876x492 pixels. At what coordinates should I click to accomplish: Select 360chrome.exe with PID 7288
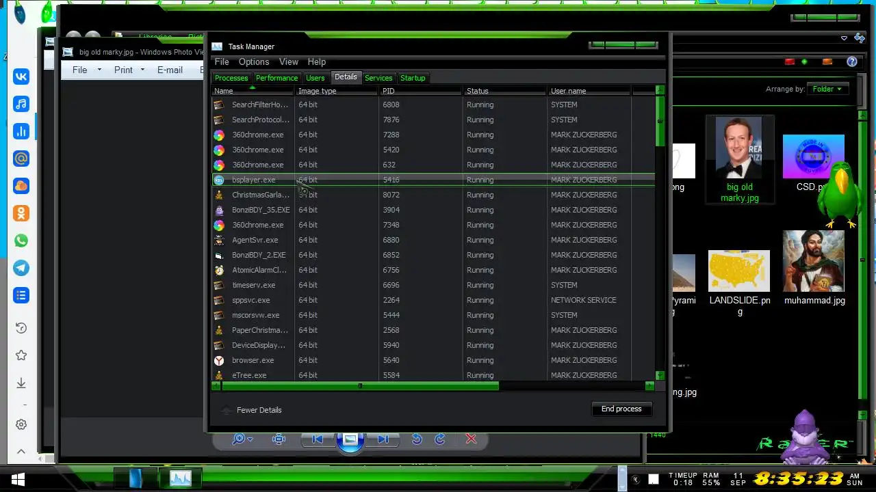[433, 135]
